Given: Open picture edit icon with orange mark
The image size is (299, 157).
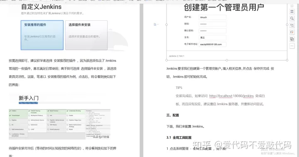Looking at the screenshot, I should pyautogui.click(x=292, y=32).
